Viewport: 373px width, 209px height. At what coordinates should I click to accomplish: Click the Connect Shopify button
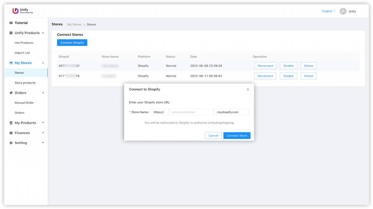[72, 42]
